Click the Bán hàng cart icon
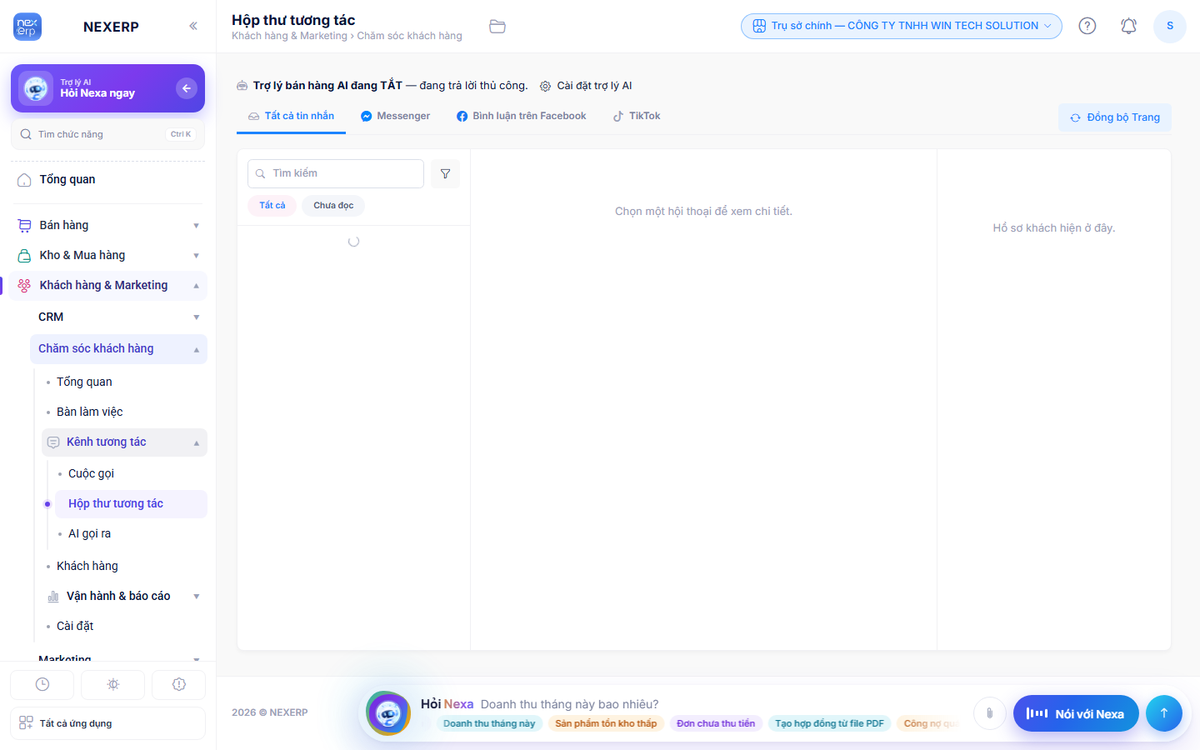The width and height of the screenshot is (1200, 750). (24, 226)
